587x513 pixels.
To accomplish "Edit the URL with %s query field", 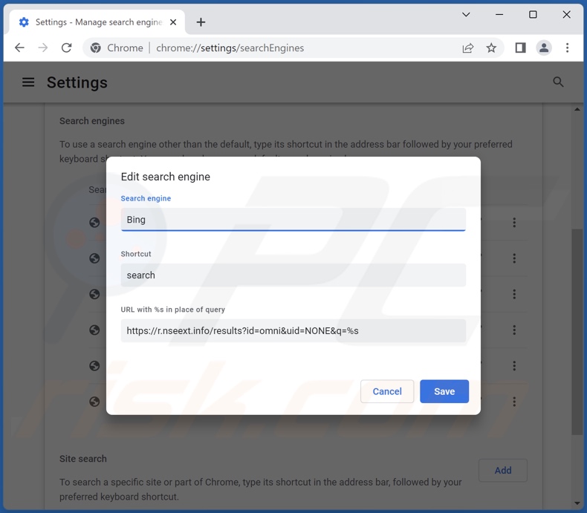I will coord(293,330).
